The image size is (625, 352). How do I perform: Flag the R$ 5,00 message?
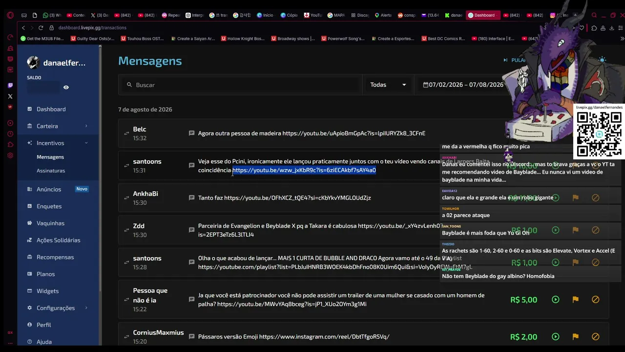[575, 299]
